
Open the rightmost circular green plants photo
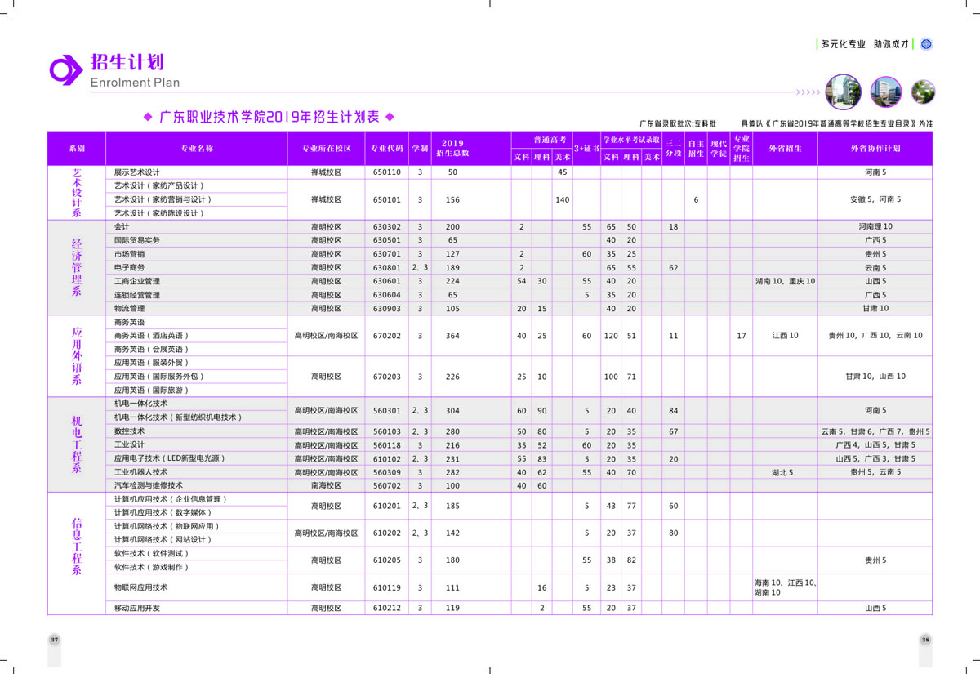coord(923,92)
